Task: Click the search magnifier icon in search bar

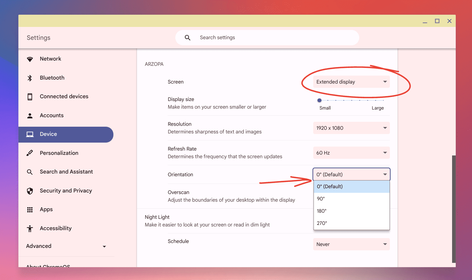Action: (188, 38)
